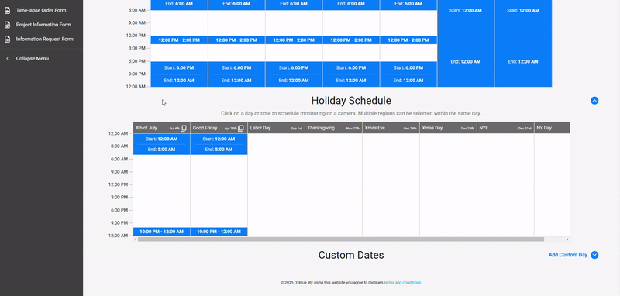Select the Xmas Eve column header
This screenshot has height=296, width=620.
(391, 128)
